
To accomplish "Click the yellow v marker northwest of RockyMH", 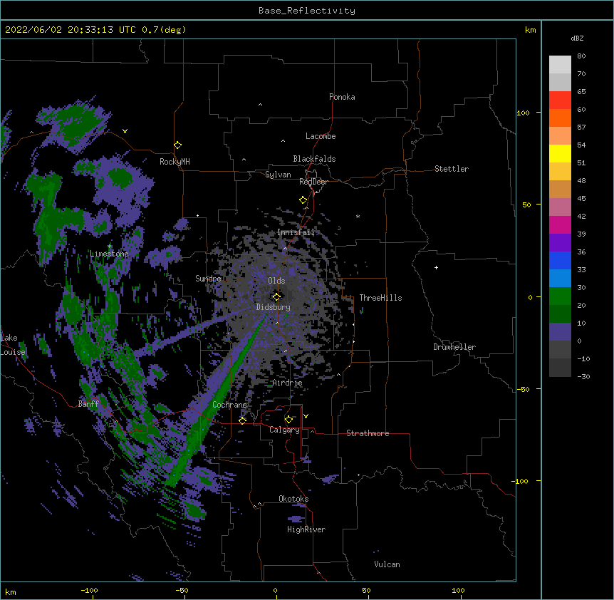I will pos(125,131).
